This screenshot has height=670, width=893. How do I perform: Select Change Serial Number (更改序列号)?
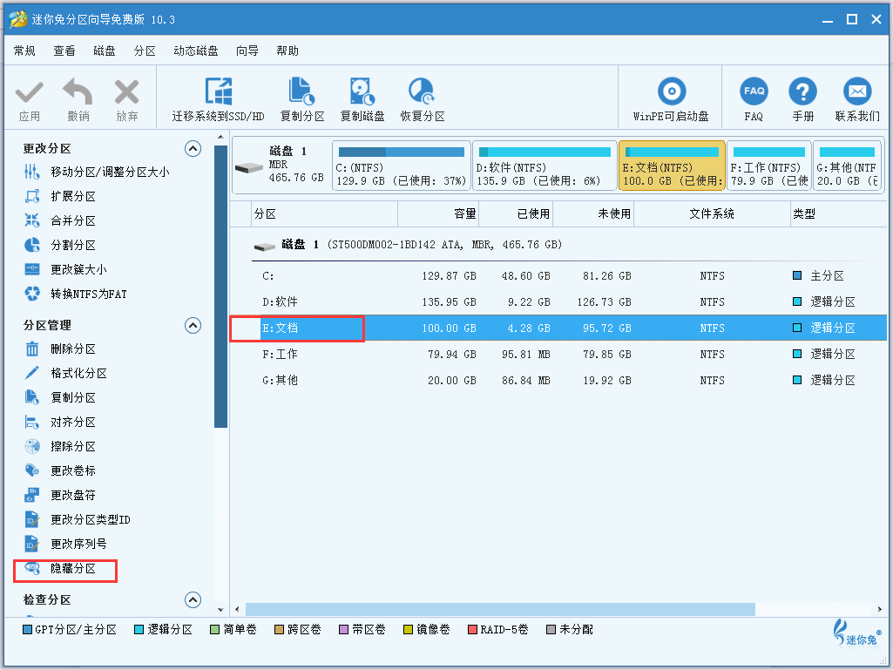pyautogui.click(x=65, y=544)
